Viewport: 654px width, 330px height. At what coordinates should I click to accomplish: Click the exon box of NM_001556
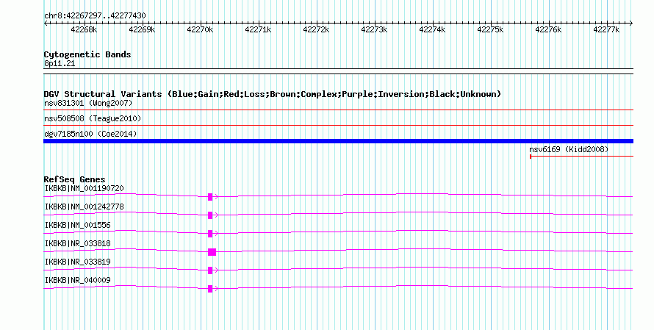tap(210, 234)
